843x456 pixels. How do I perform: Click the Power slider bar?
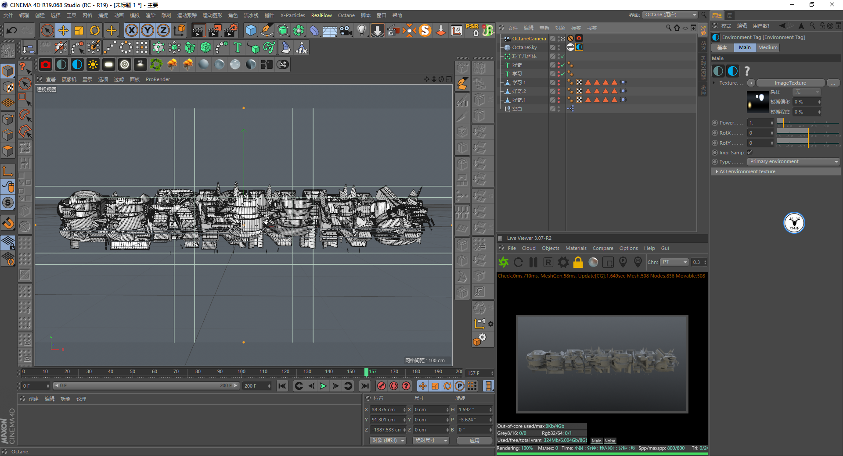pyautogui.click(x=808, y=123)
